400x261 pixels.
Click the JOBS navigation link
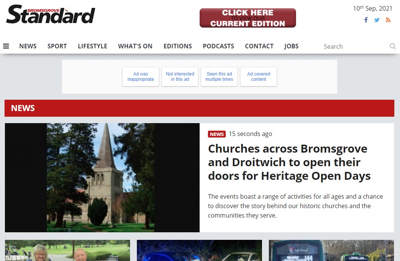click(291, 46)
